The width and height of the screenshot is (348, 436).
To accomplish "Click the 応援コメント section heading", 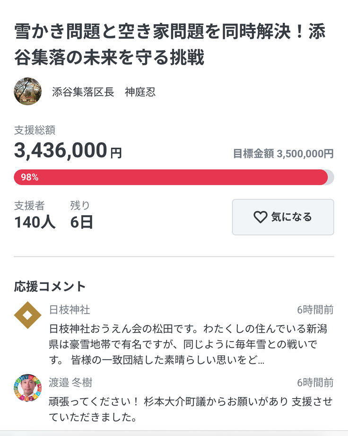I will pyautogui.click(x=50, y=286).
